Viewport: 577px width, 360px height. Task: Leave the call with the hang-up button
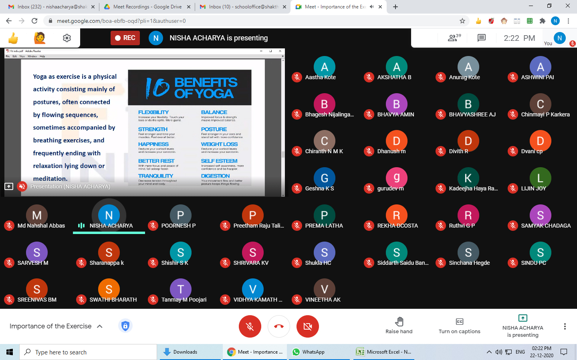(x=279, y=326)
